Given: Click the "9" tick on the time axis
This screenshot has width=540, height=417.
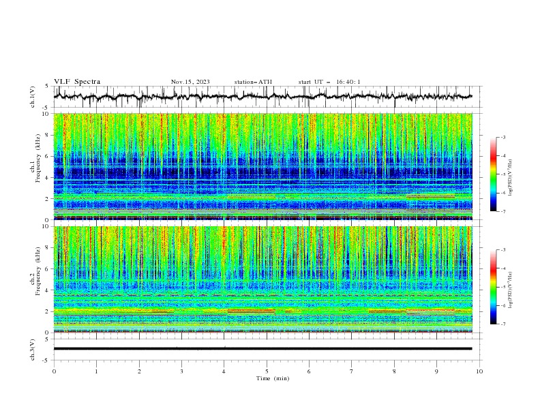Looking at the screenshot, I should 436,371.
